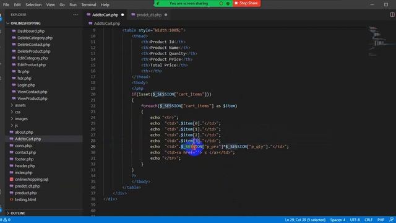
Task: Open conn.php file
Action: pos(24,146)
